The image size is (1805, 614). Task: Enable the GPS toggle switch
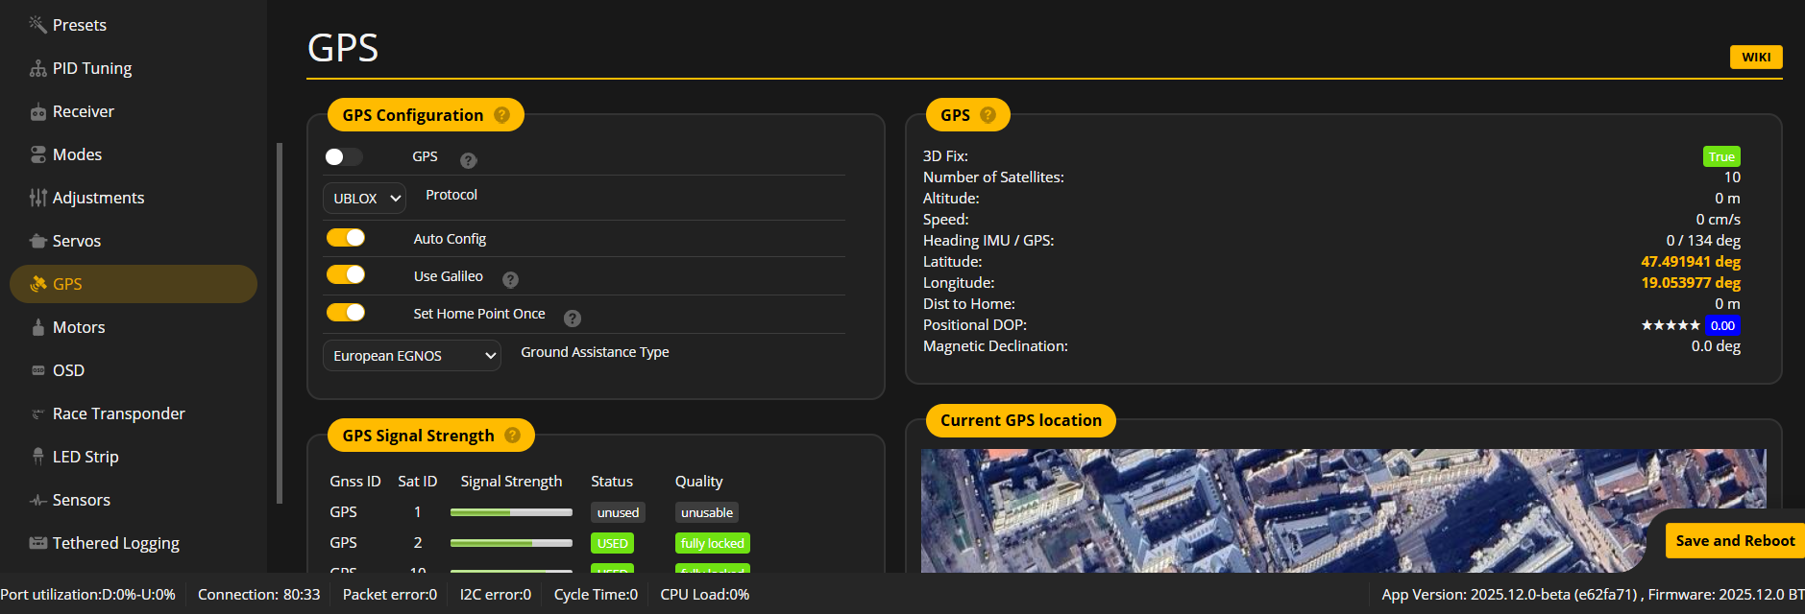pos(344,156)
